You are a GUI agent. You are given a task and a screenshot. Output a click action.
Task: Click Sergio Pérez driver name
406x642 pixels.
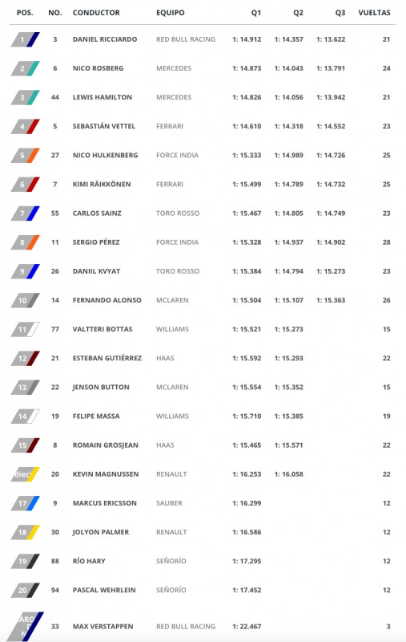click(96, 242)
